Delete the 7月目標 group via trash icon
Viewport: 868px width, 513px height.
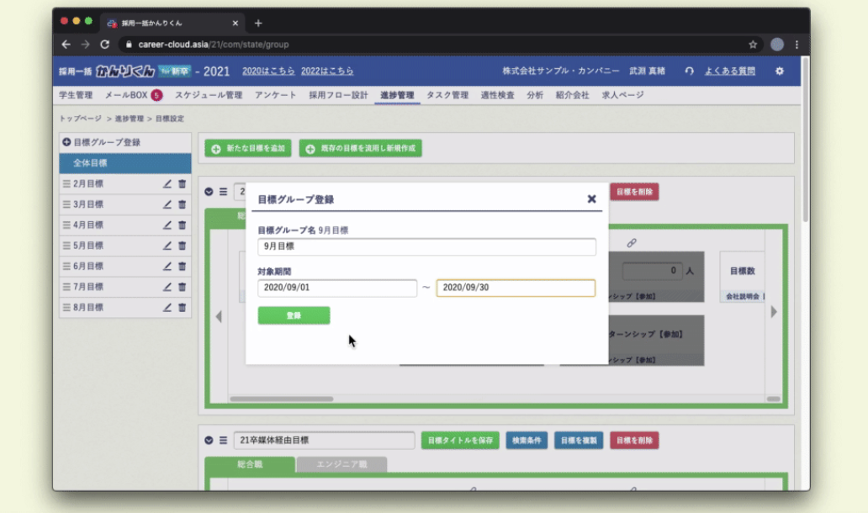point(183,287)
